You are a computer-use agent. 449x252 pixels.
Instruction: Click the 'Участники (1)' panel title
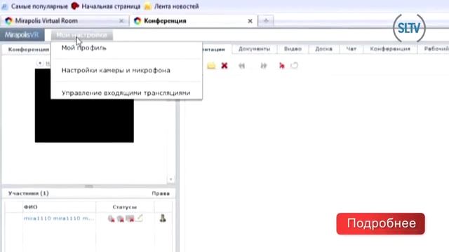(x=29, y=193)
